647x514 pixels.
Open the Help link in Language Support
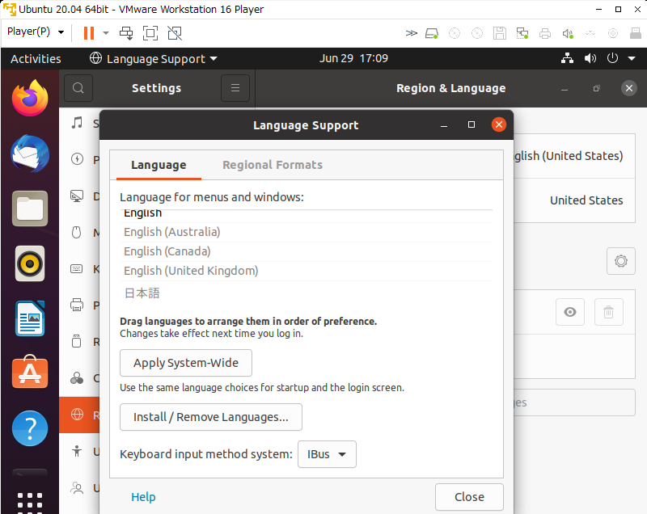[x=143, y=497]
